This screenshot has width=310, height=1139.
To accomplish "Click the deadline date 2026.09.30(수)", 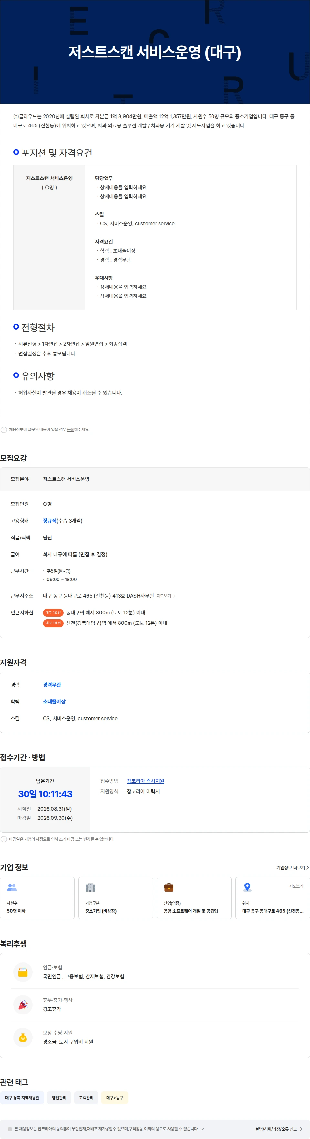I will coord(55,818).
